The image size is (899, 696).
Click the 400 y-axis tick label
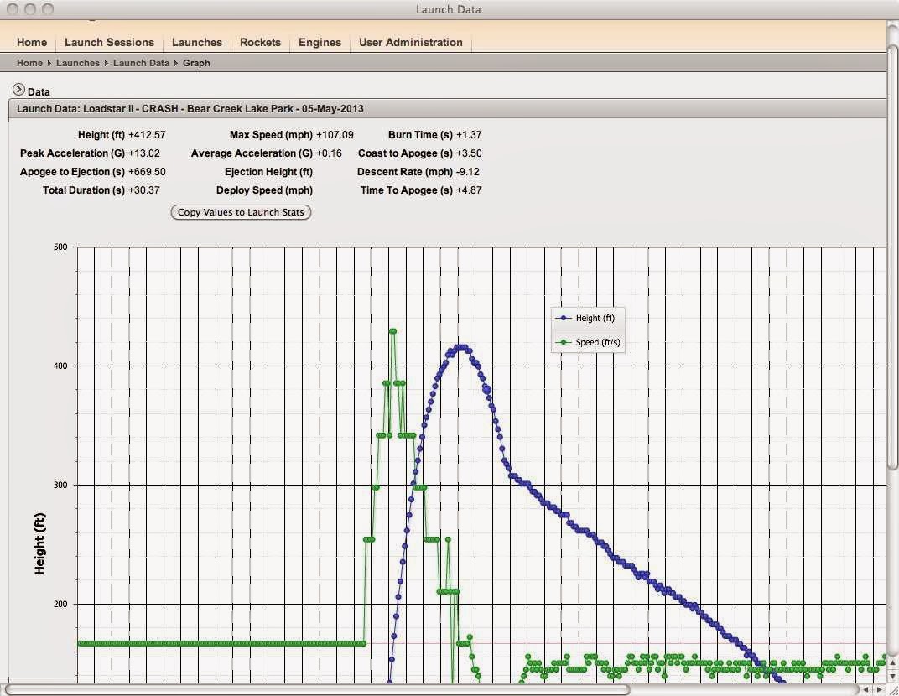click(x=60, y=366)
